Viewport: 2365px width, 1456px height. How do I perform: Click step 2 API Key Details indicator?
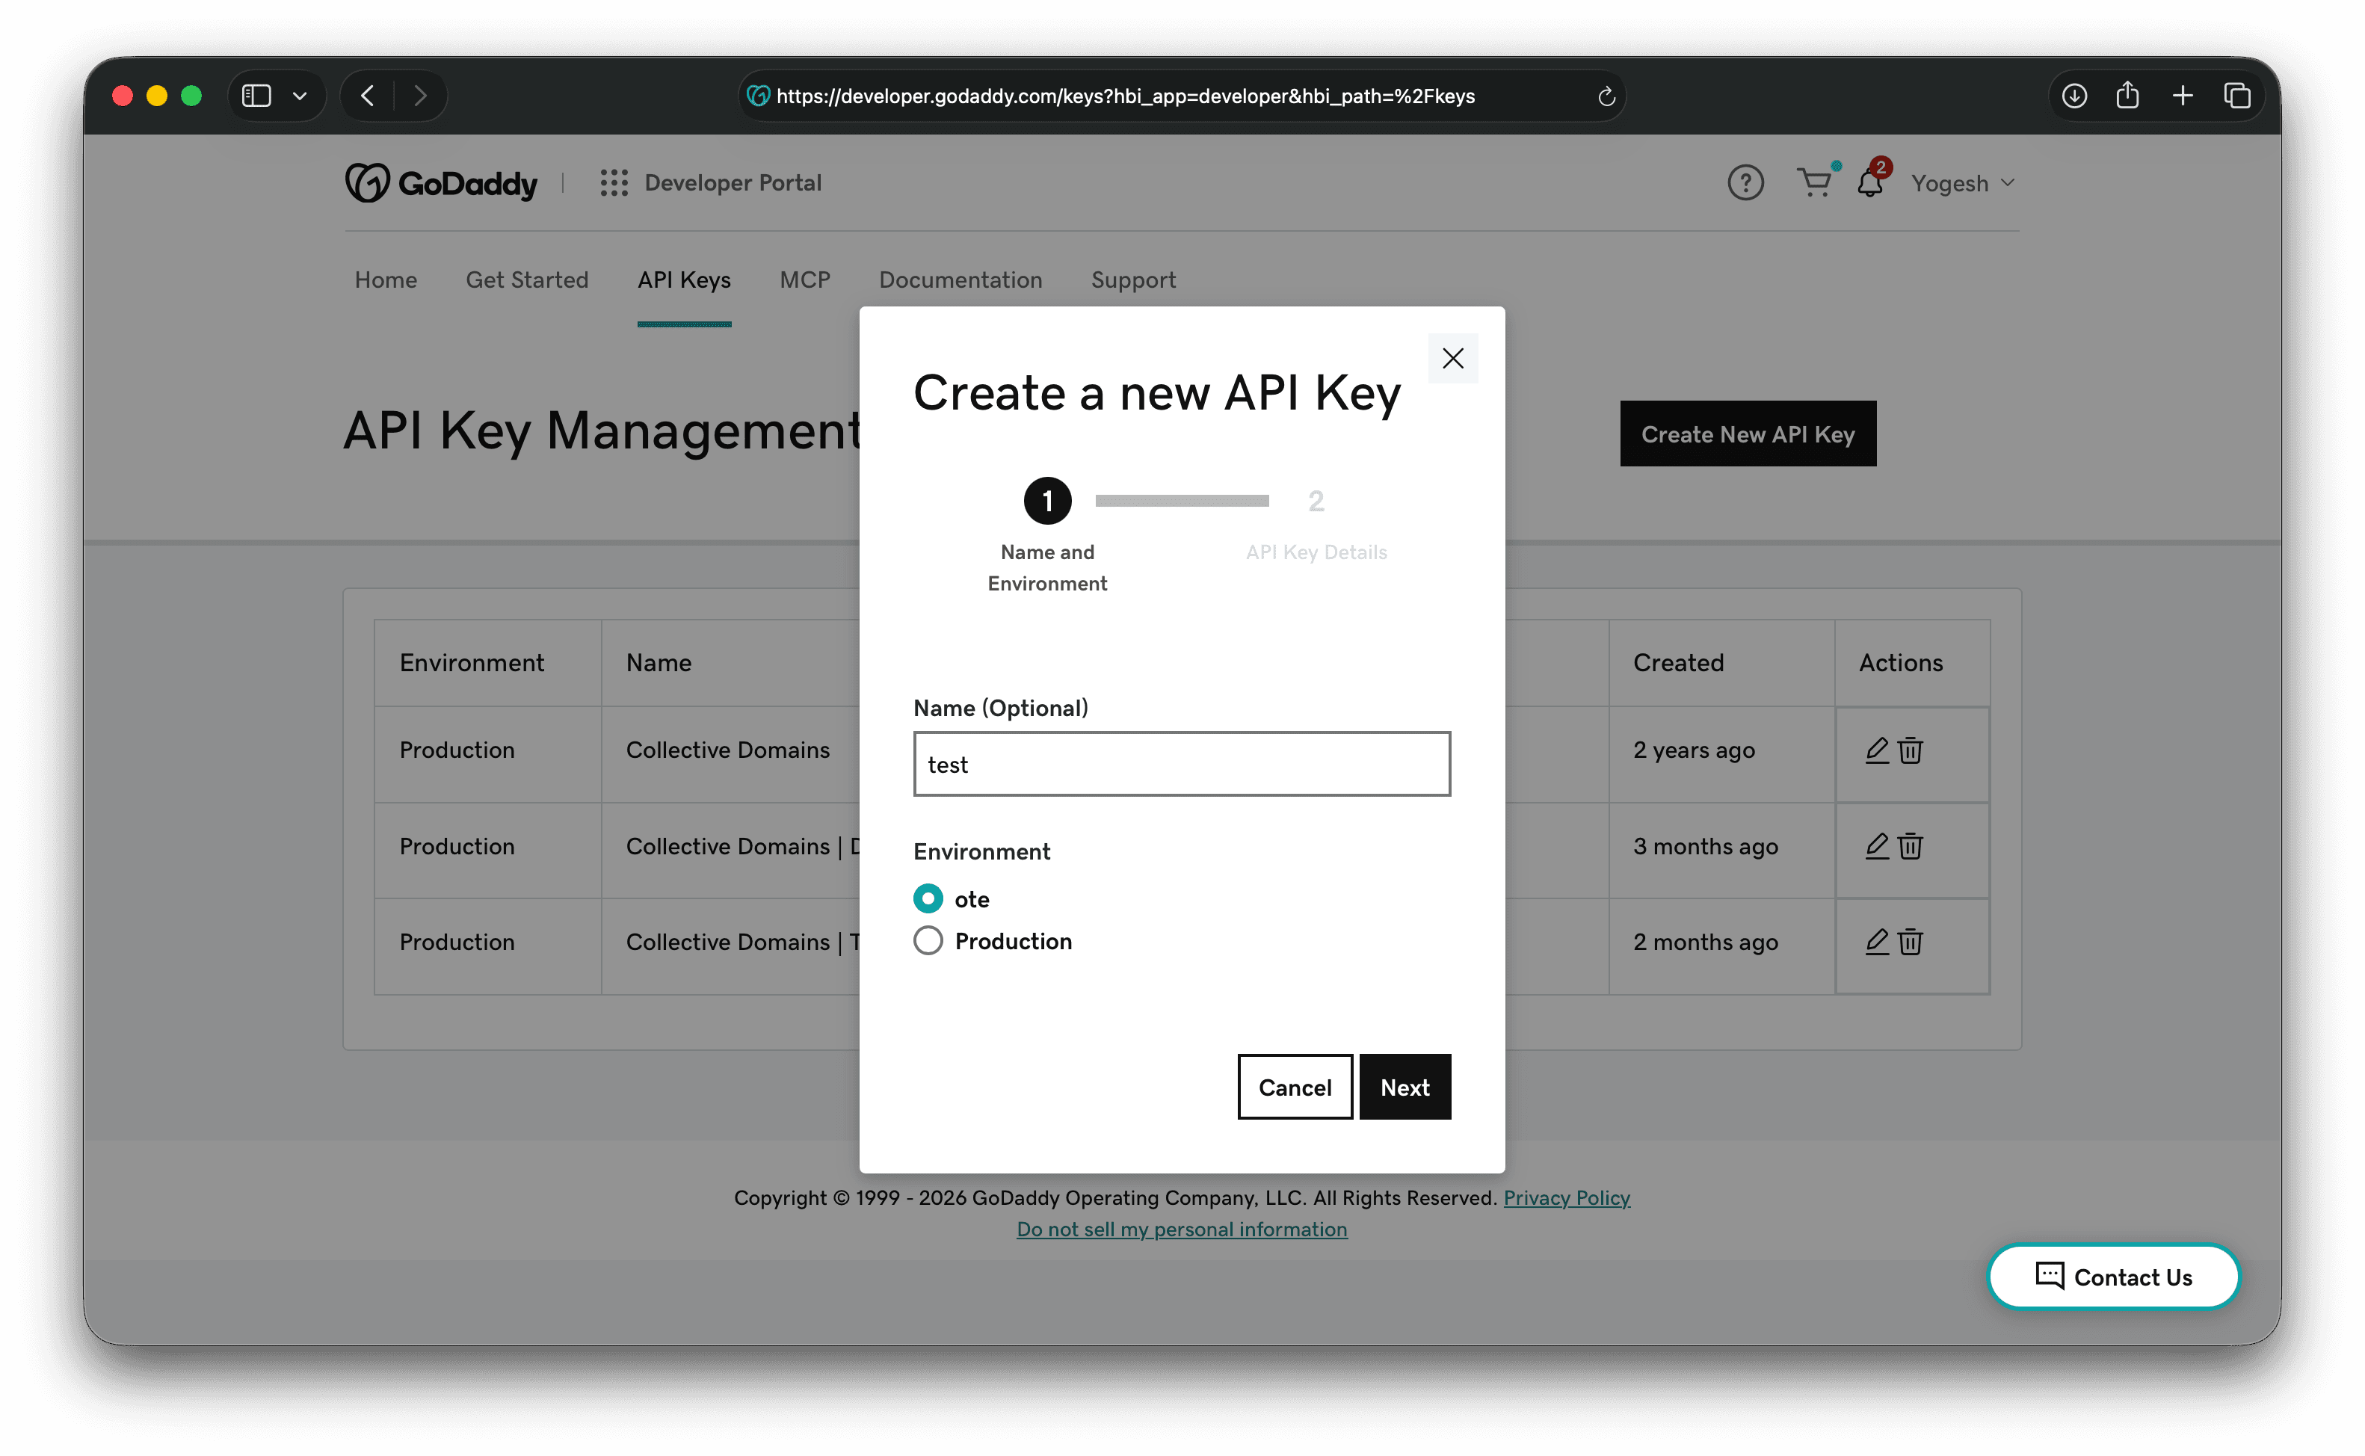tap(1316, 500)
